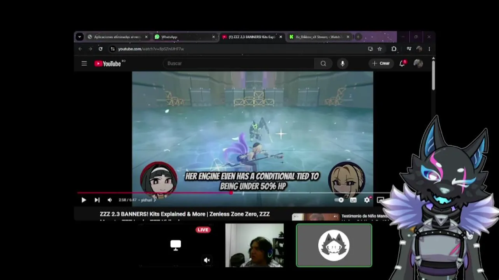This screenshot has width=499, height=280.
Task: Go back in the browser
Action: point(80,49)
